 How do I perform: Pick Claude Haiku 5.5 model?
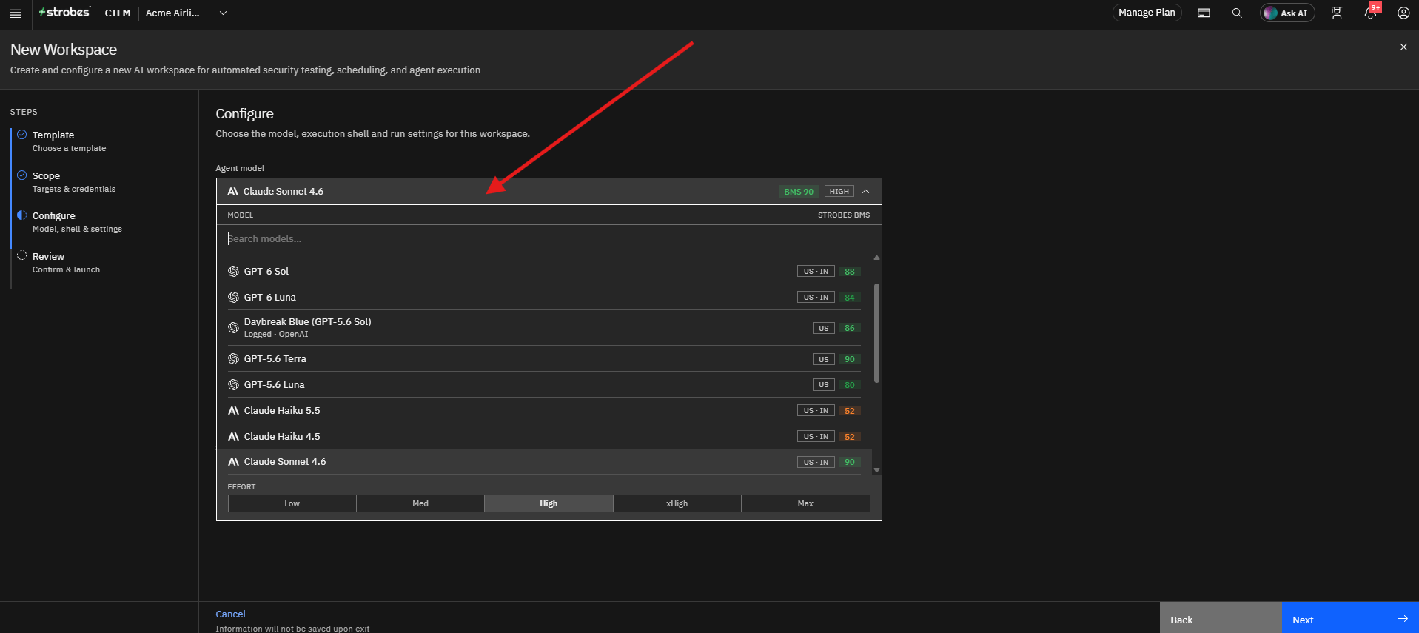coord(544,411)
